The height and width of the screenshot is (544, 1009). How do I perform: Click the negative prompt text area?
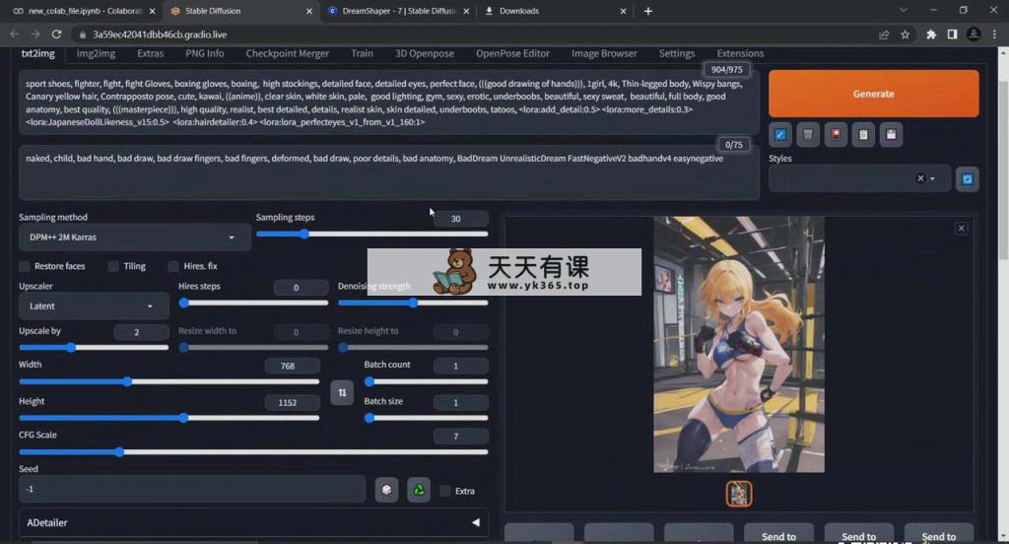tap(388, 172)
